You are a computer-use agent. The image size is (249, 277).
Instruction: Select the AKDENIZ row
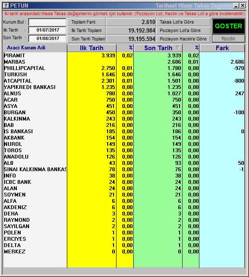point(124,207)
